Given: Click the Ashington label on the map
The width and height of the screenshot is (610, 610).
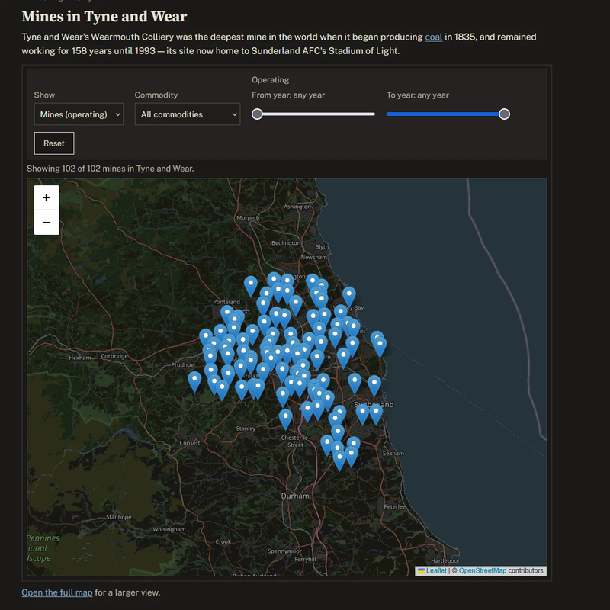Looking at the screenshot, I should coord(297,207).
